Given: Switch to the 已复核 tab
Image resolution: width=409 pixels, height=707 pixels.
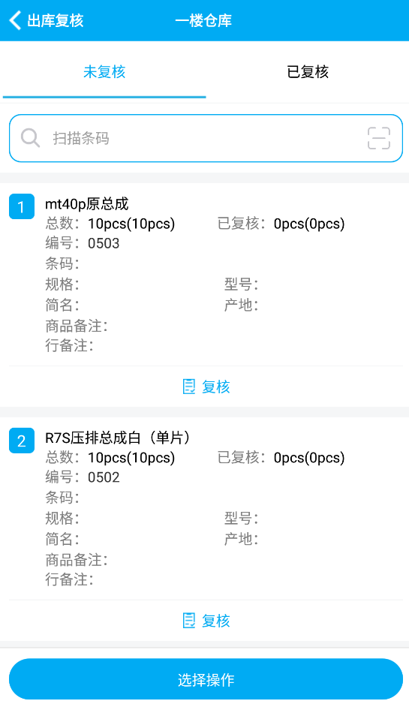Looking at the screenshot, I should (x=308, y=72).
